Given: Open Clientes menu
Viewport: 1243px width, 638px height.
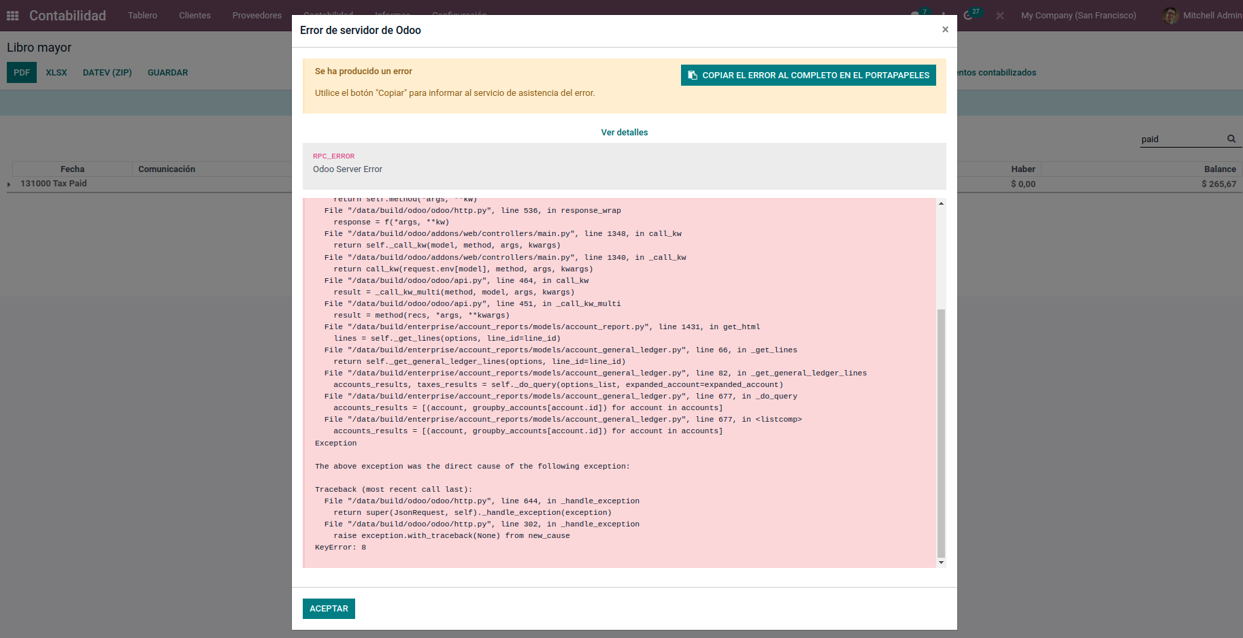Looking at the screenshot, I should (195, 15).
